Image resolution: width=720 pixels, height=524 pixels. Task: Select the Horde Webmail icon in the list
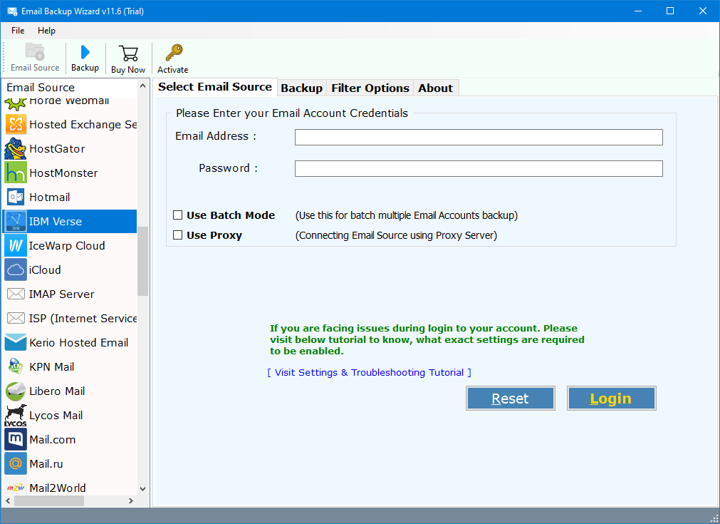click(x=16, y=104)
